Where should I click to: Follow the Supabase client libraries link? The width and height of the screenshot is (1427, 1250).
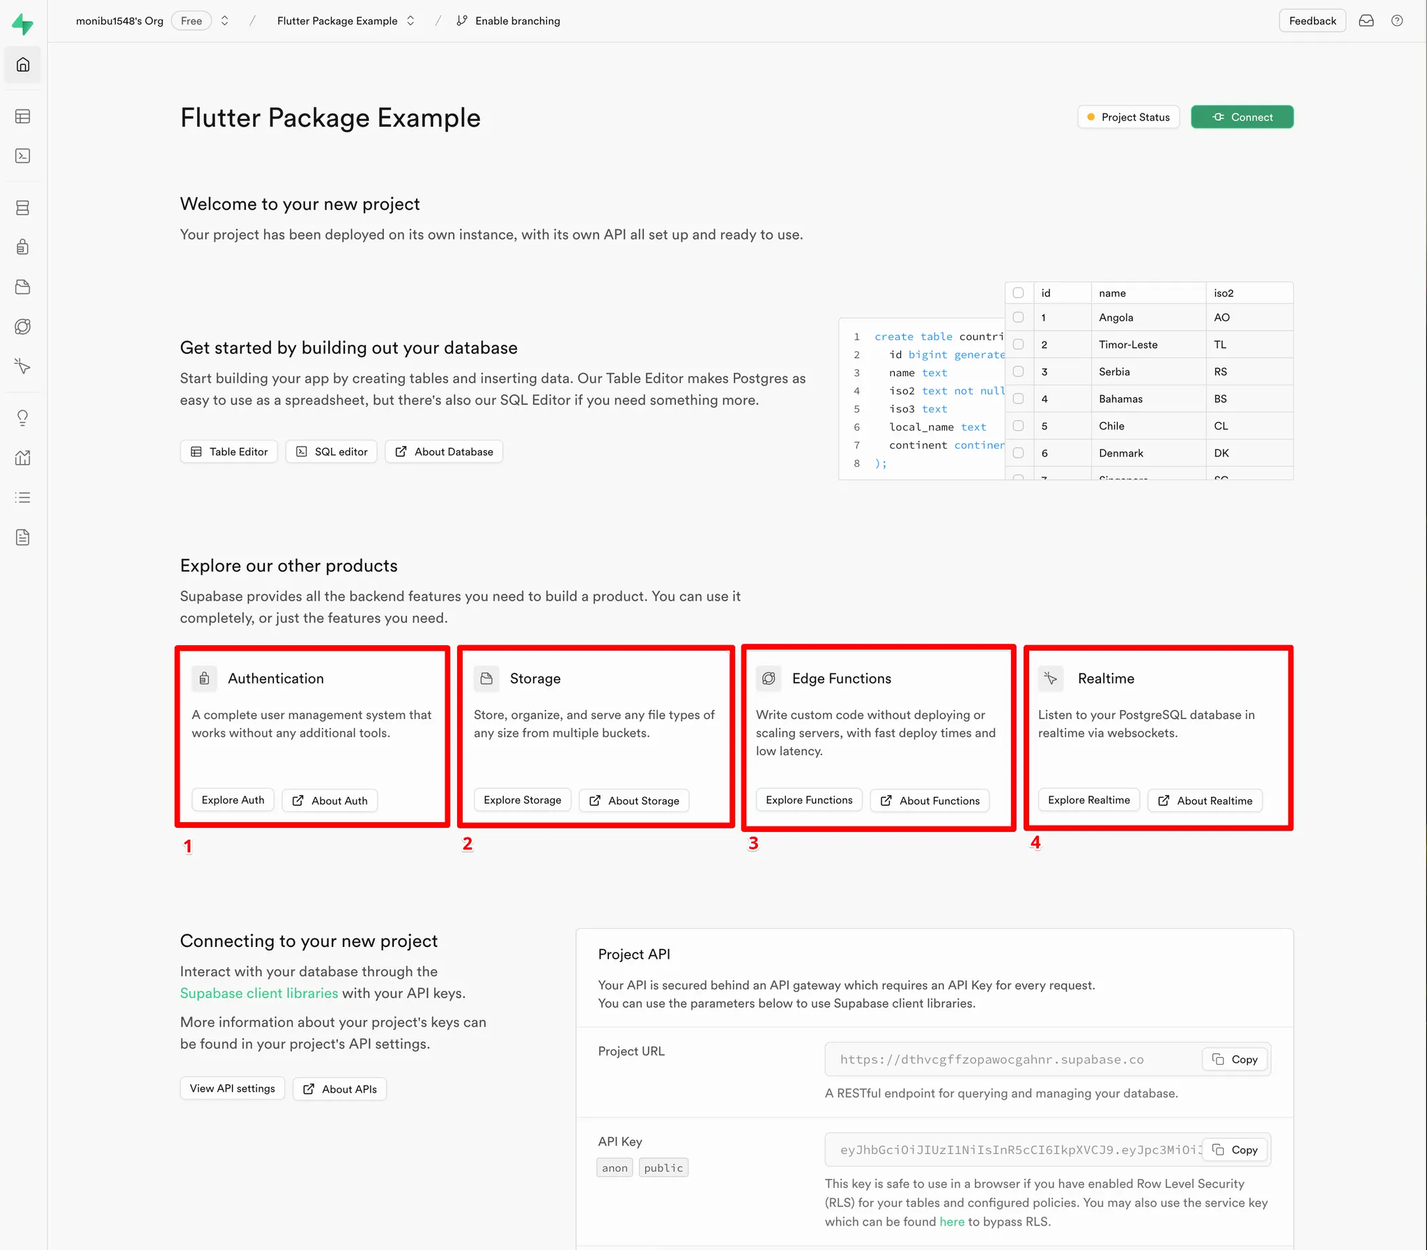(259, 994)
